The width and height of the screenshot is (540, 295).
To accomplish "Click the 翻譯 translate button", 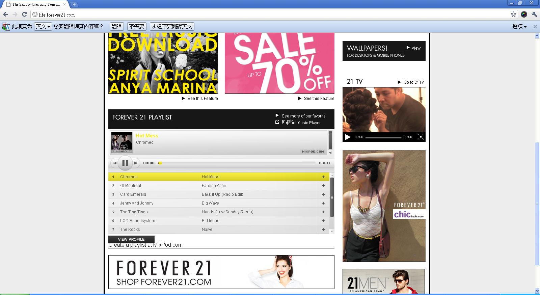I will coord(117,26).
